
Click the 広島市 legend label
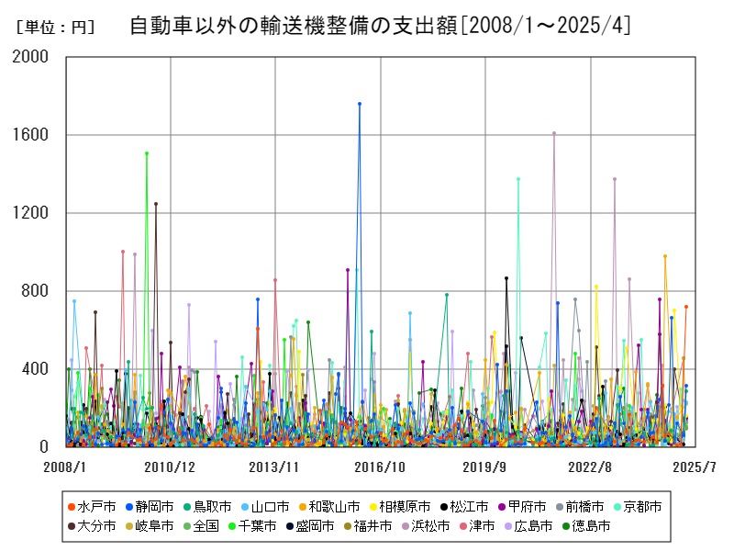tap(533, 526)
